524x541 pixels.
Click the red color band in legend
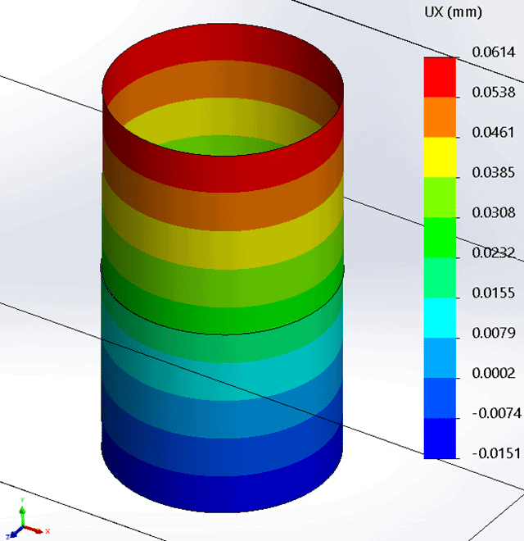440,77
